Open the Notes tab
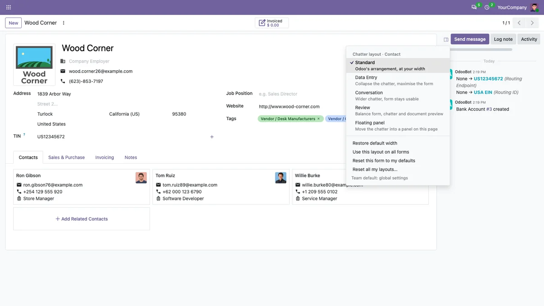The width and height of the screenshot is (544, 306). point(131,157)
